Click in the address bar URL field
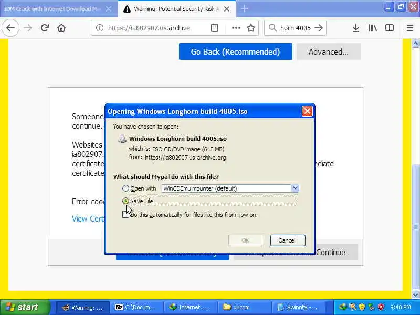The height and width of the screenshot is (315, 420). pyautogui.click(x=149, y=28)
